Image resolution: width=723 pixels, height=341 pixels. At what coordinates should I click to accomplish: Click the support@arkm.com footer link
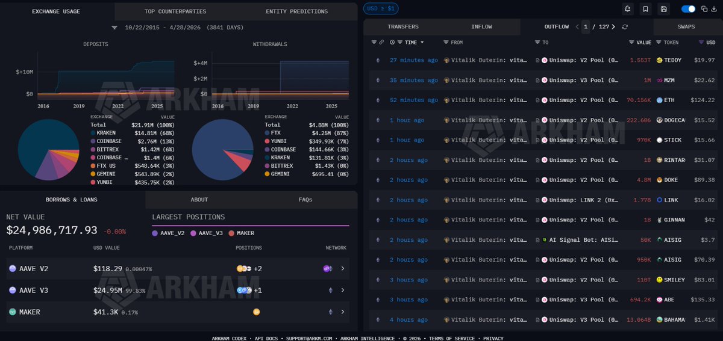click(x=309, y=339)
